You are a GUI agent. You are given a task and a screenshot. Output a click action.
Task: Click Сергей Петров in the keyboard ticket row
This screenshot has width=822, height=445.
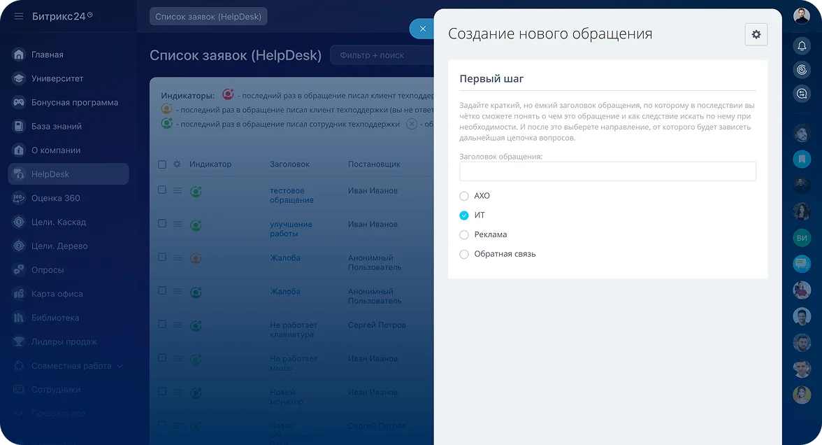point(377,325)
